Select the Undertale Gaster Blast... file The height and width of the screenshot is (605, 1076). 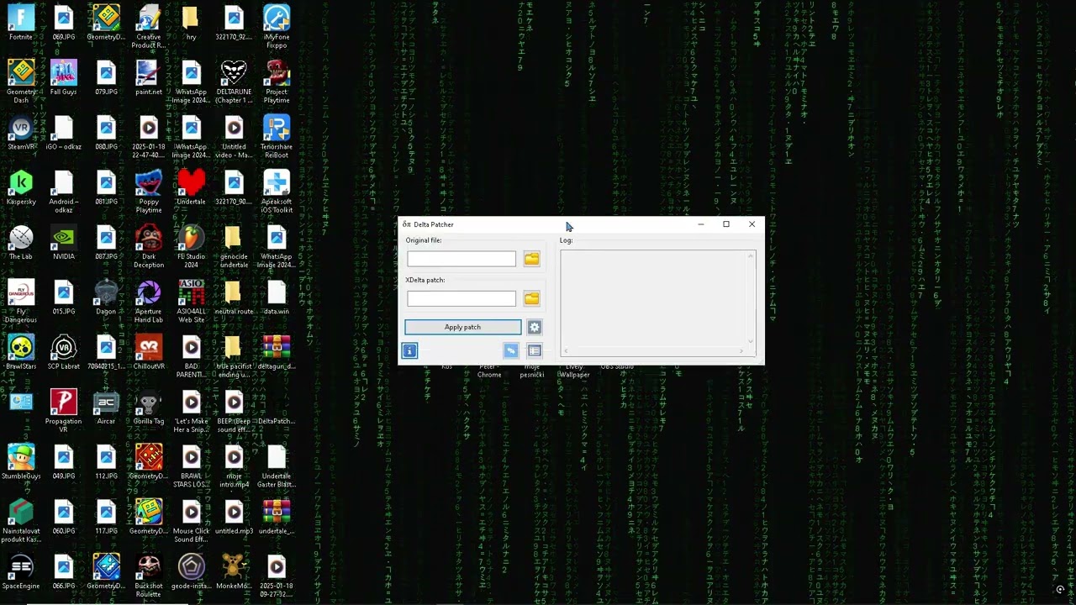click(277, 466)
